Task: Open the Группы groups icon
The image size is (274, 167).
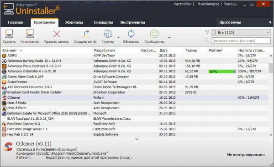Action: pos(108,34)
